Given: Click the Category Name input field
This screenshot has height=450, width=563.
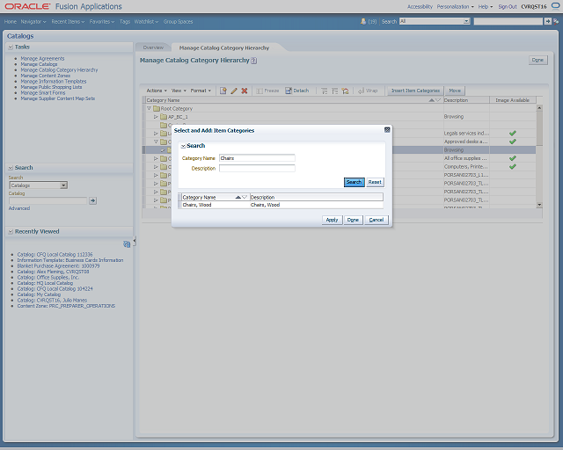Looking at the screenshot, I should pyautogui.click(x=257, y=158).
